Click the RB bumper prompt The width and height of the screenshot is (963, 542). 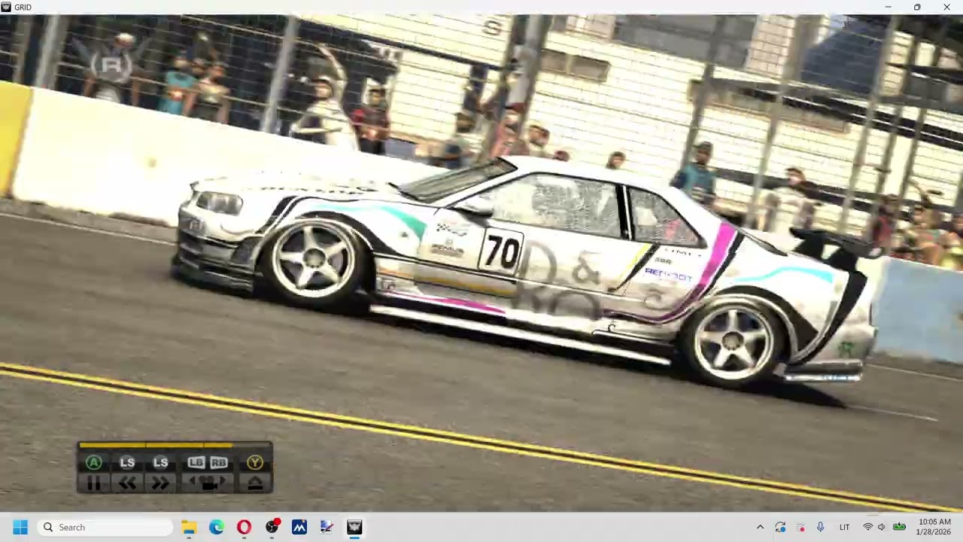click(x=219, y=462)
